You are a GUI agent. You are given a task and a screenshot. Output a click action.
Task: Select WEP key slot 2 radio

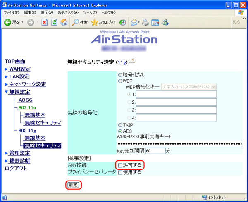click(129, 102)
